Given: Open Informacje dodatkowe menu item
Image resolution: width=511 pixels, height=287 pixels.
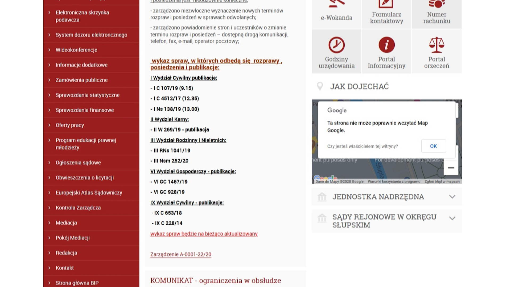Looking at the screenshot, I should click(91, 65).
